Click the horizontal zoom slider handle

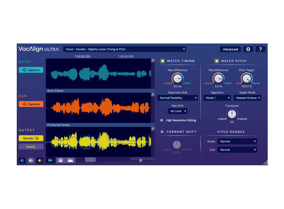pos(141,160)
